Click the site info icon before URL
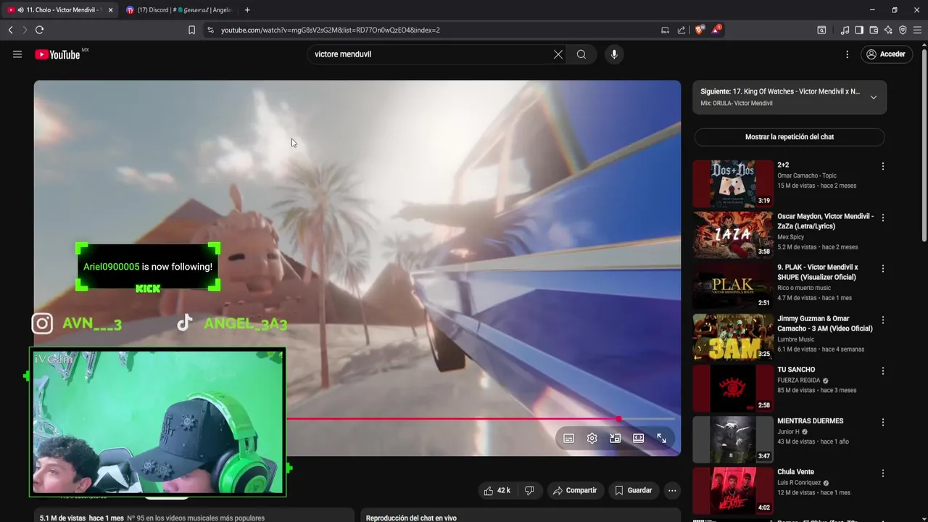 (x=210, y=30)
